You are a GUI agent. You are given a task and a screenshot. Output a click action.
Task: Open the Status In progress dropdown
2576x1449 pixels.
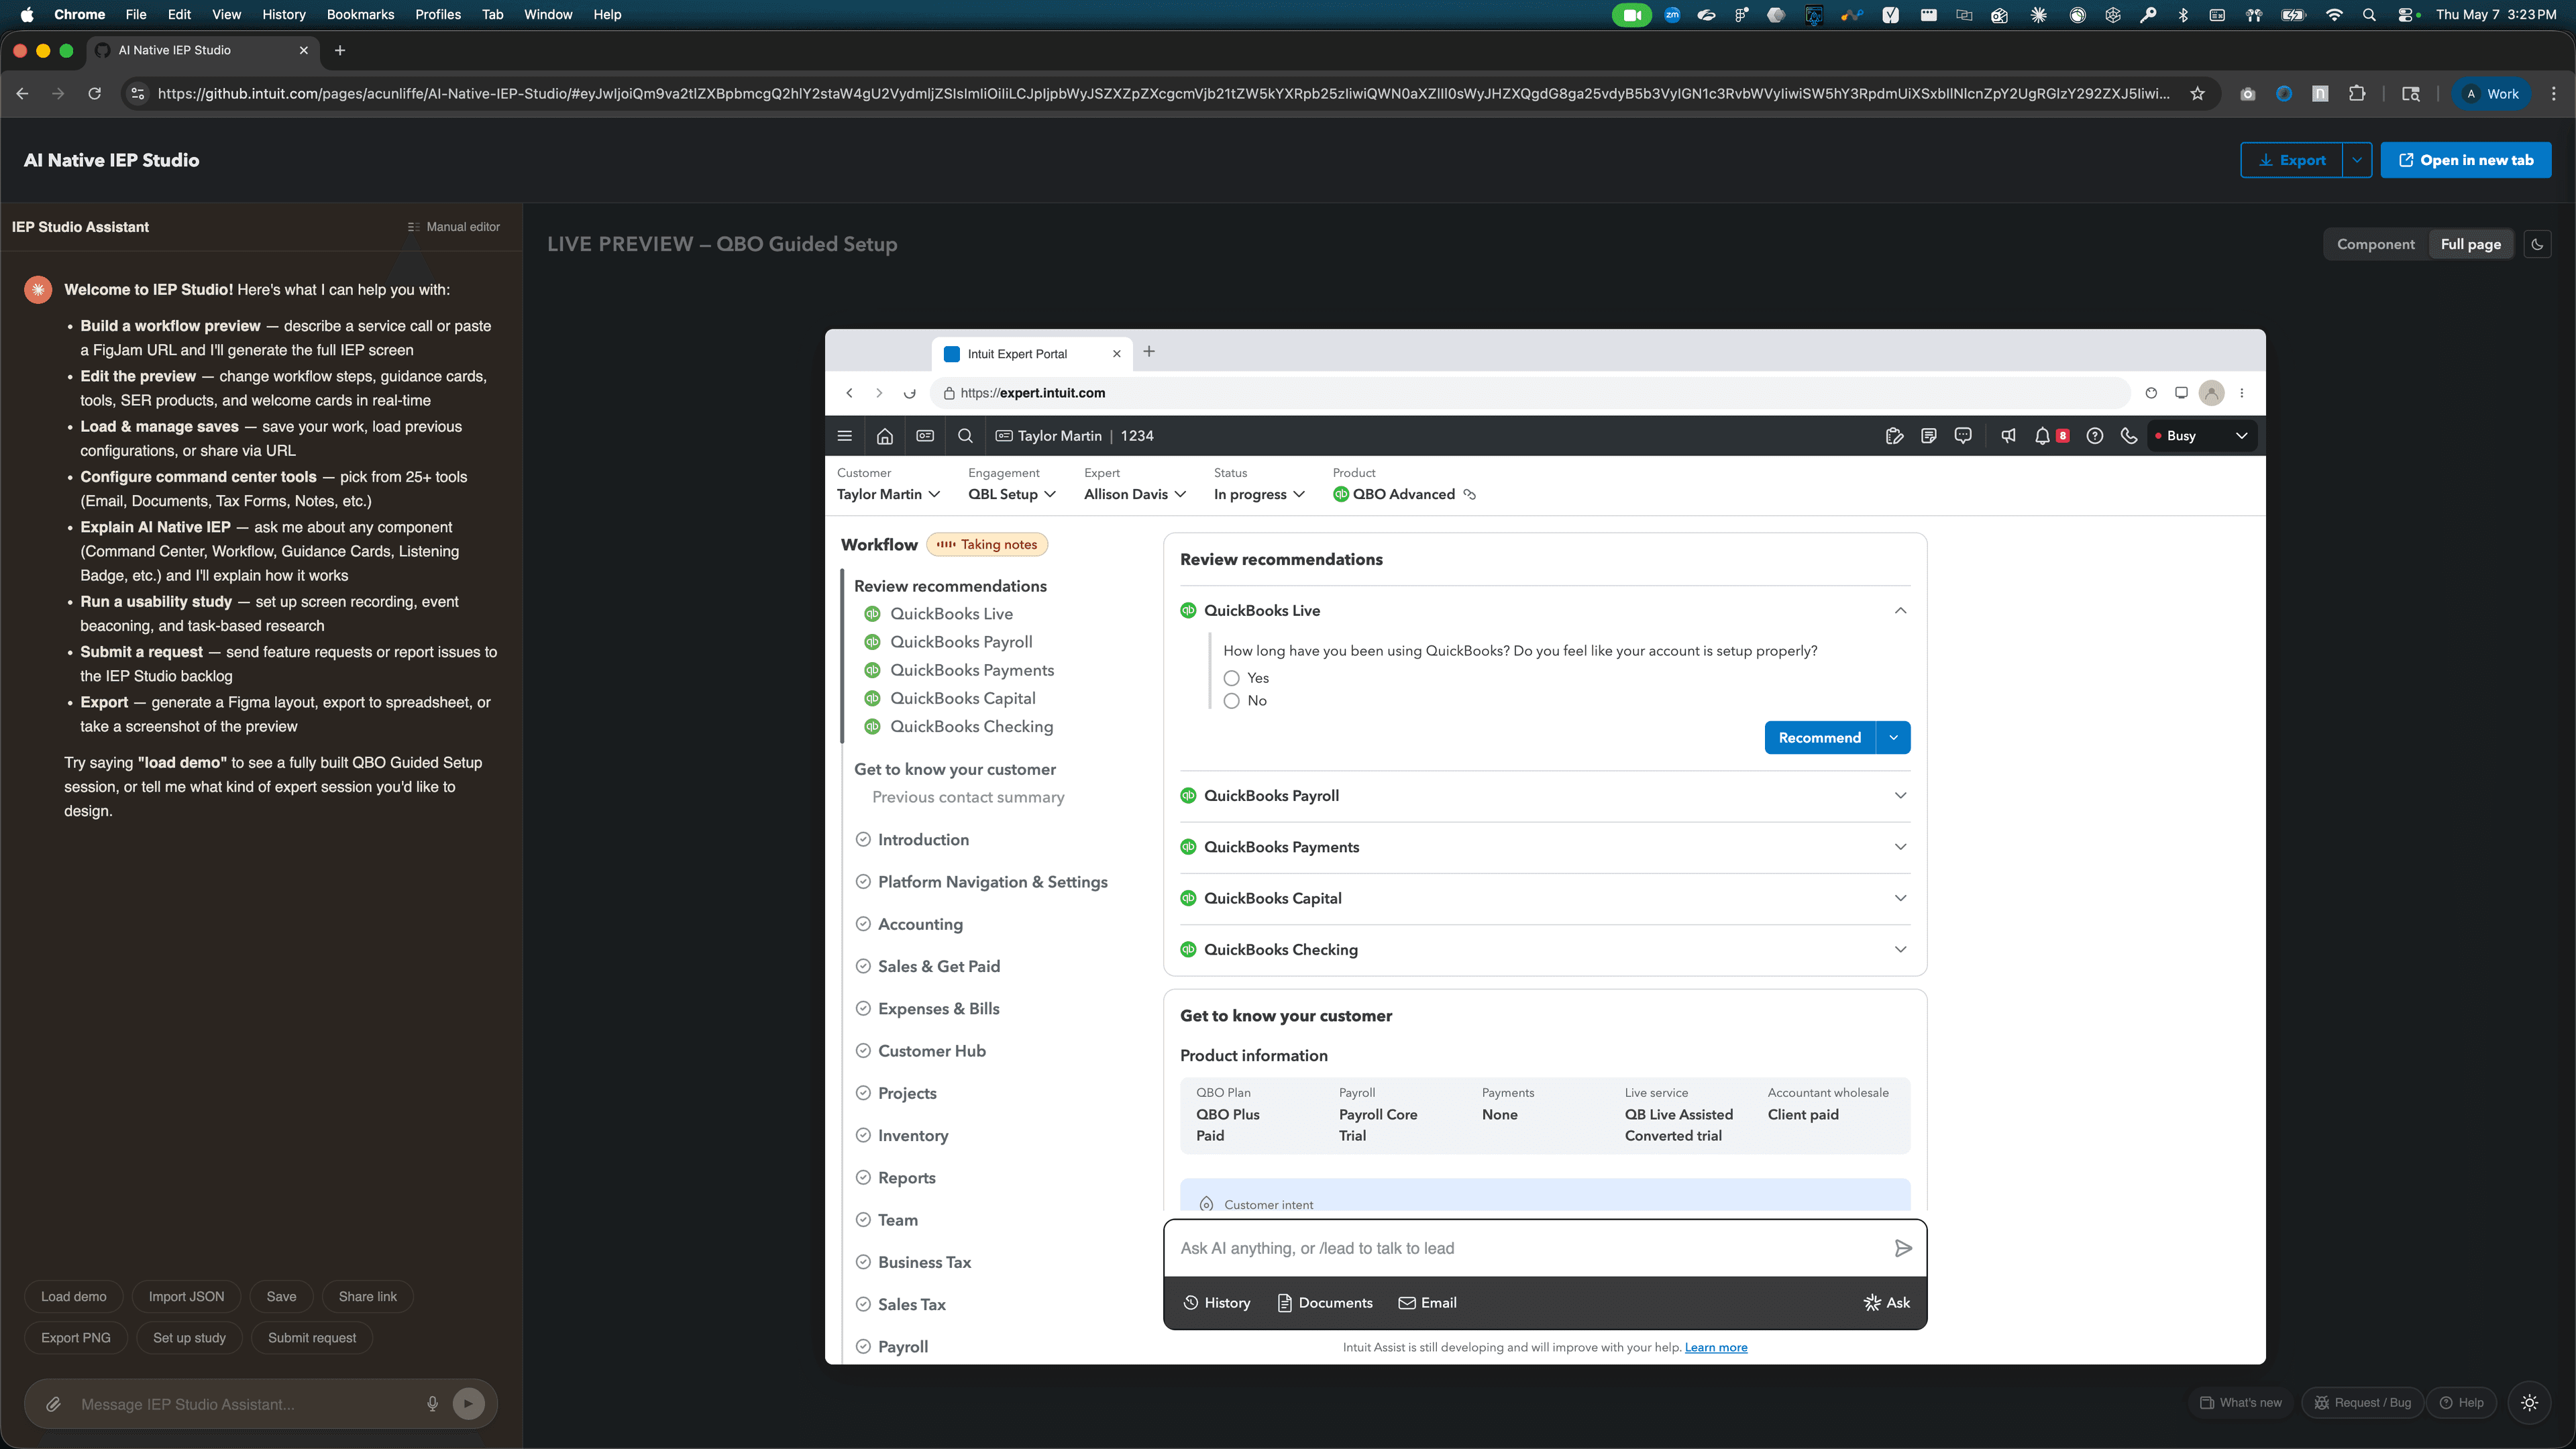click(x=1259, y=494)
